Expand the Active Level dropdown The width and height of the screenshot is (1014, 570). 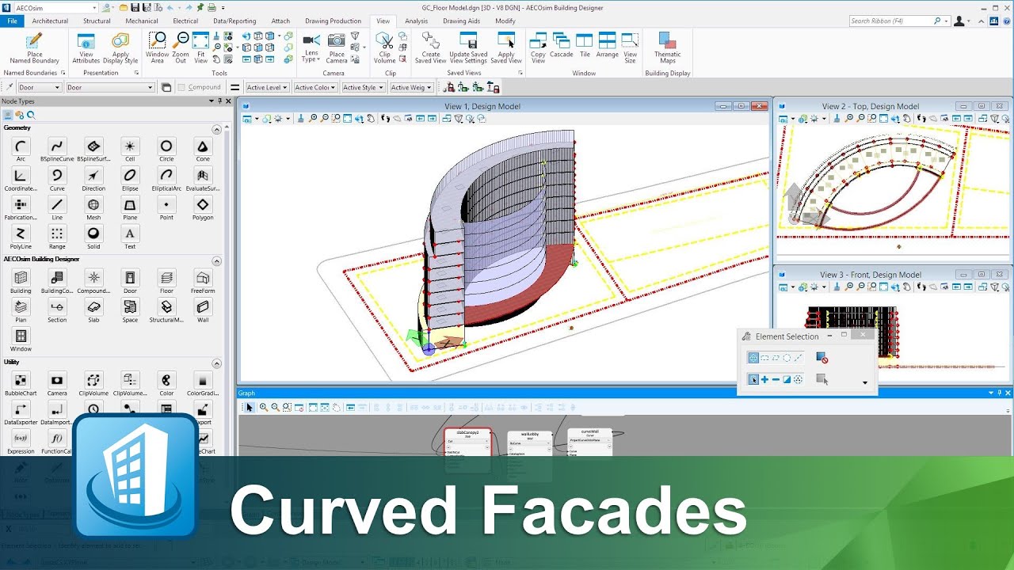[267, 87]
